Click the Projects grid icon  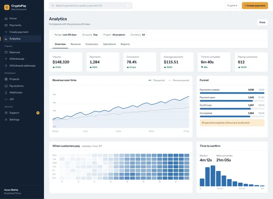coord(6,79)
